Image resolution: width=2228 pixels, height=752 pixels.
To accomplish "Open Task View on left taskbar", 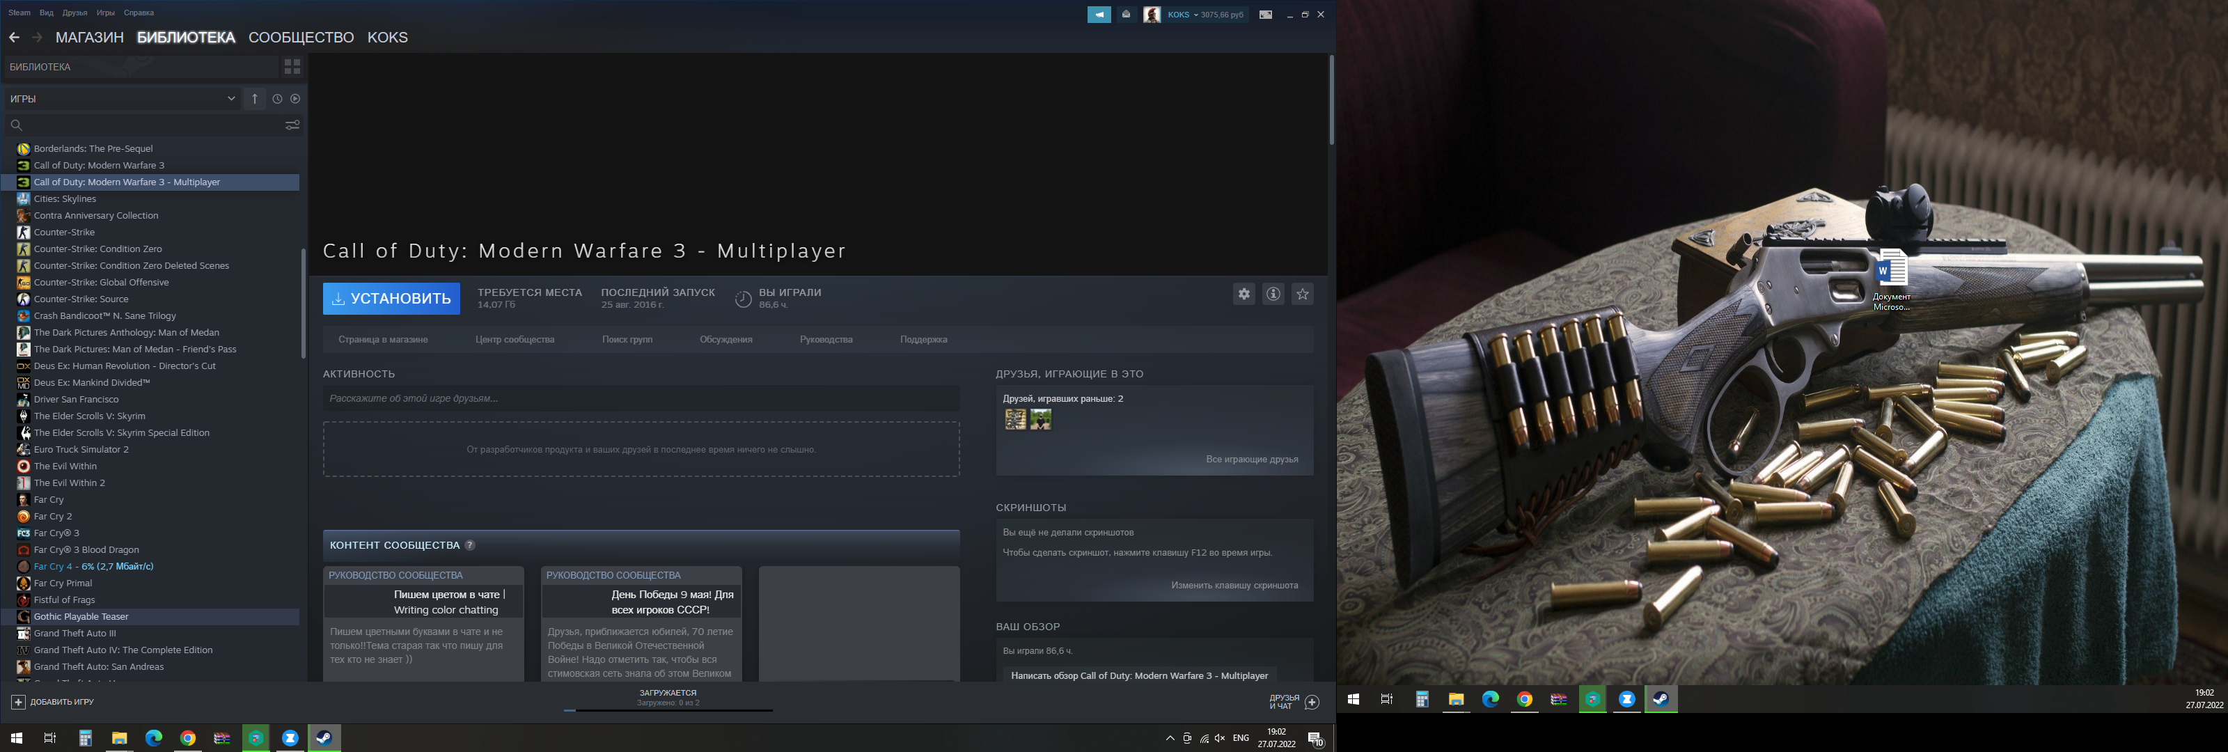I will point(50,738).
